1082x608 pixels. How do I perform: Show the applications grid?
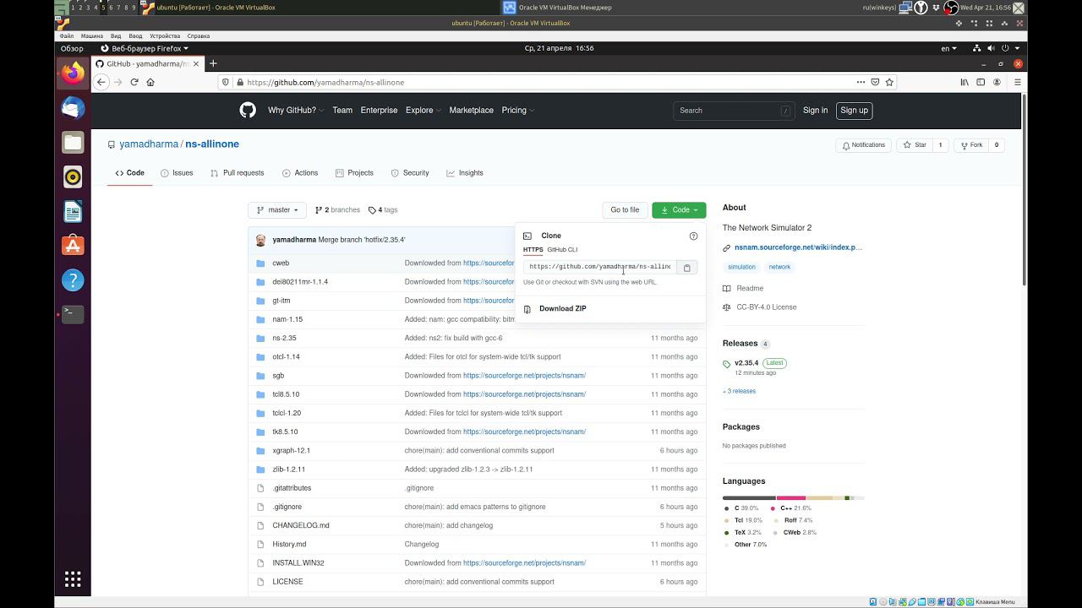[x=73, y=578]
